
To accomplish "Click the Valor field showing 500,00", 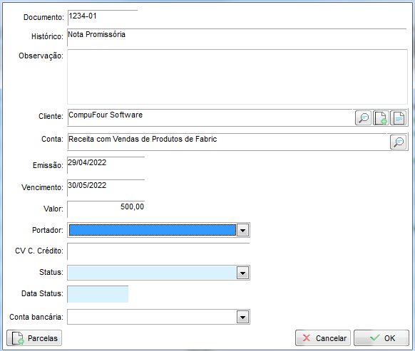I will tap(106, 209).
